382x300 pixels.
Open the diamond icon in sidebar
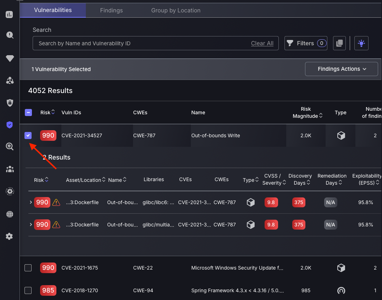(x=10, y=58)
